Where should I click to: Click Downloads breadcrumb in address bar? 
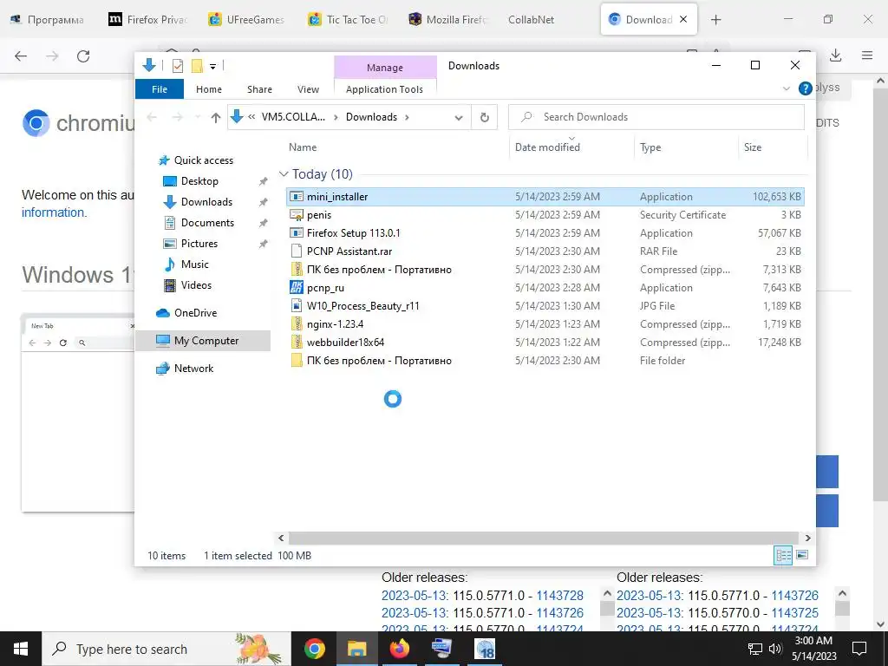[x=371, y=117]
